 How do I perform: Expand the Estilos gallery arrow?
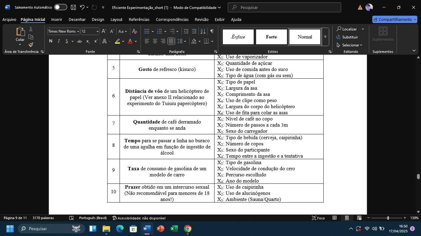[x=325, y=37]
